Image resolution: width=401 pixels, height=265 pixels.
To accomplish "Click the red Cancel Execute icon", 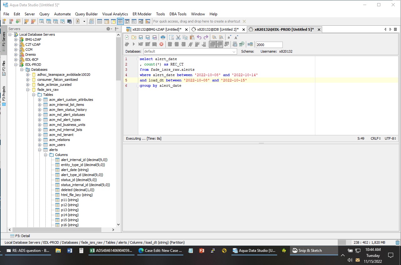I will click(x=161, y=44).
